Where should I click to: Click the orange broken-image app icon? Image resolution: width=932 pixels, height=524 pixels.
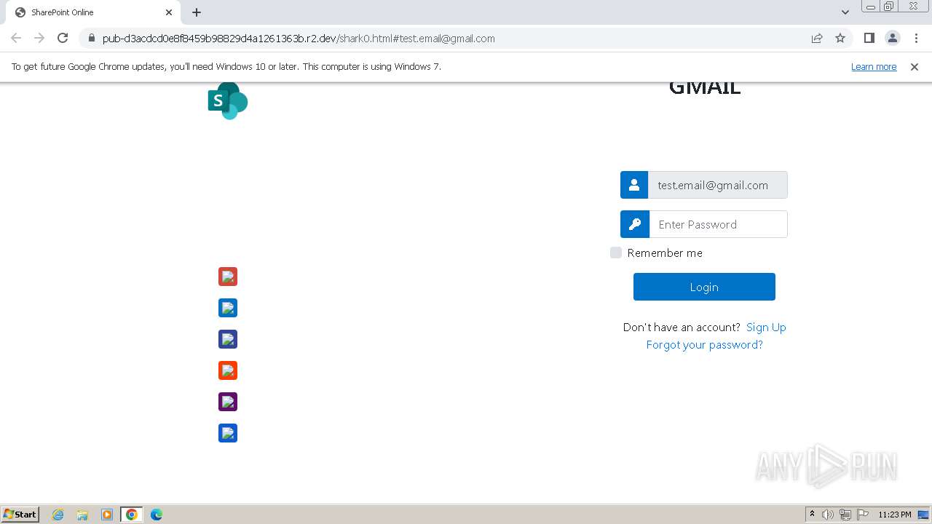[x=228, y=370]
